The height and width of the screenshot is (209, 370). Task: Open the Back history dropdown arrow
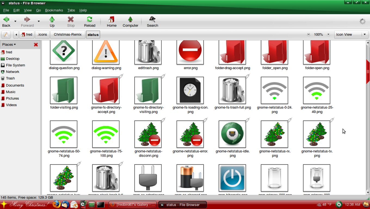pyautogui.click(x=15, y=21)
